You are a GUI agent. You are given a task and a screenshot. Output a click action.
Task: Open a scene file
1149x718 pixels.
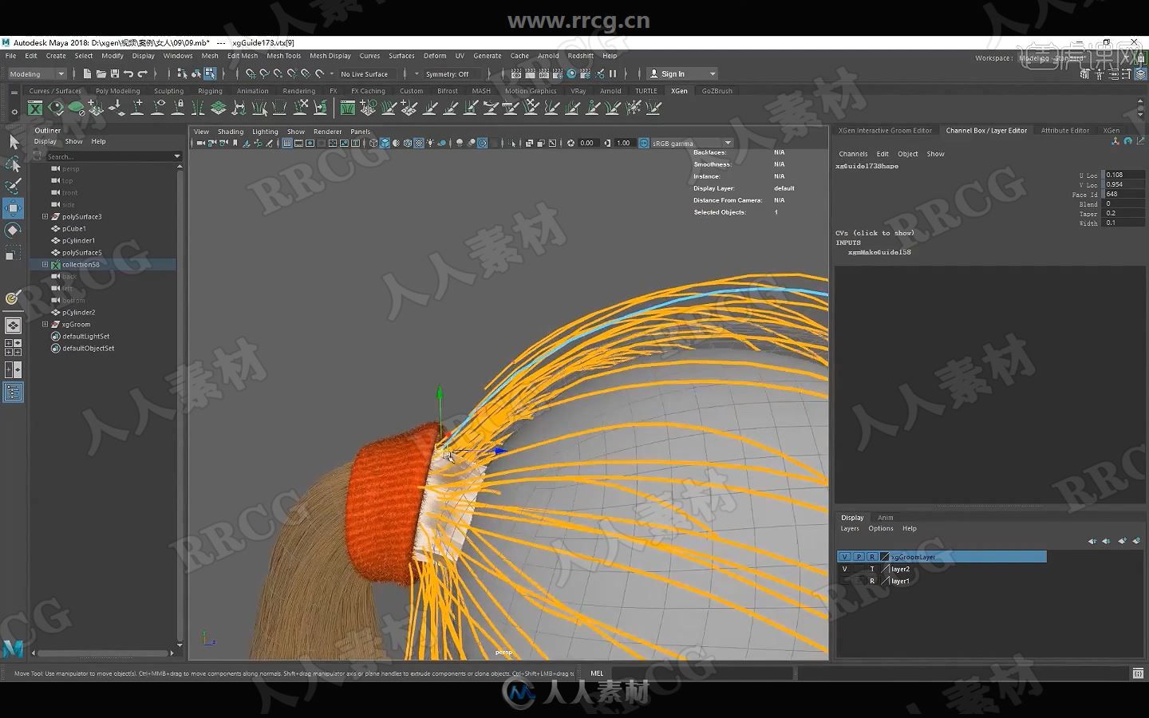[101, 73]
